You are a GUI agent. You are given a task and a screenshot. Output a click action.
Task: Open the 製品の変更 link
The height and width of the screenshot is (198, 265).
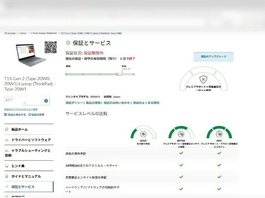36,115
